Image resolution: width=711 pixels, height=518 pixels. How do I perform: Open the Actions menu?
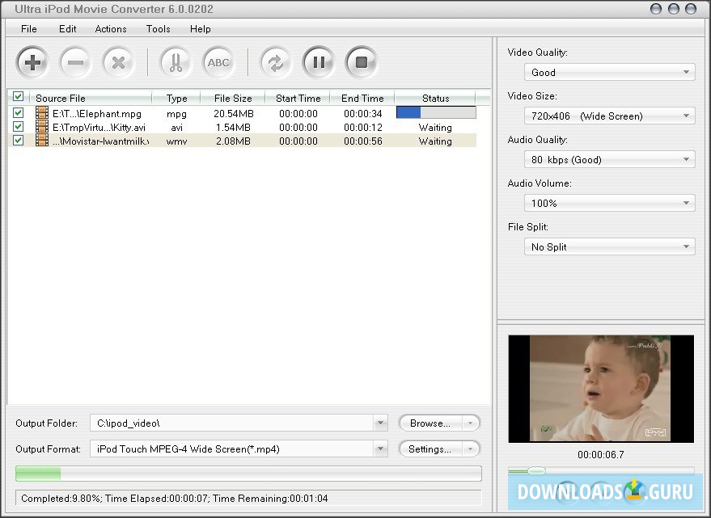click(111, 29)
